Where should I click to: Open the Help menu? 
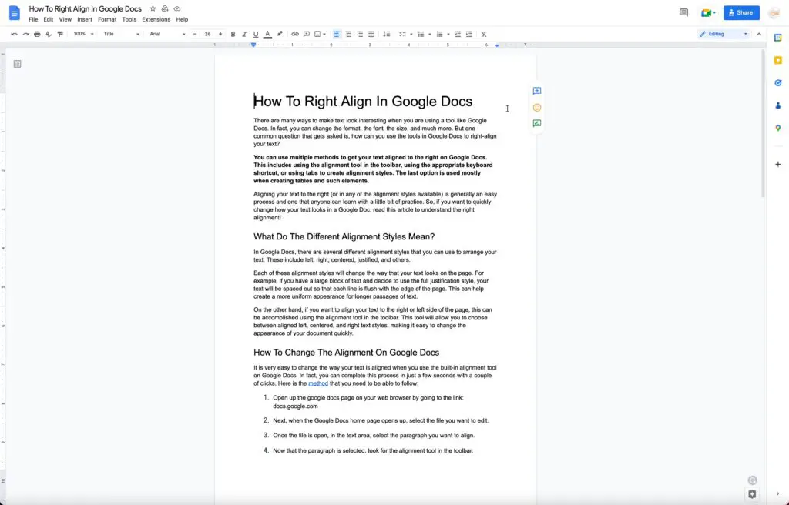182,19
